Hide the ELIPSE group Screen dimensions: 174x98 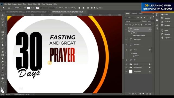coord(126,64)
